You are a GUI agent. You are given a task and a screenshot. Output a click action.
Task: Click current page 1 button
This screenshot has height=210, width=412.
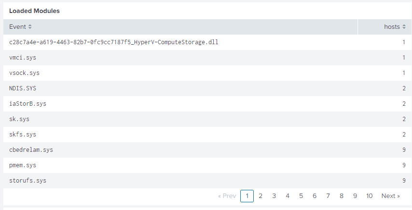tap(247, 196)
